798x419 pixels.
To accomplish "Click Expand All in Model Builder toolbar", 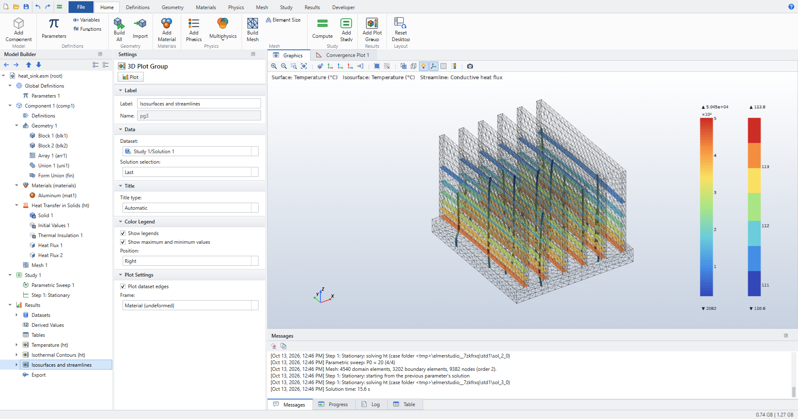I will 96,65.
